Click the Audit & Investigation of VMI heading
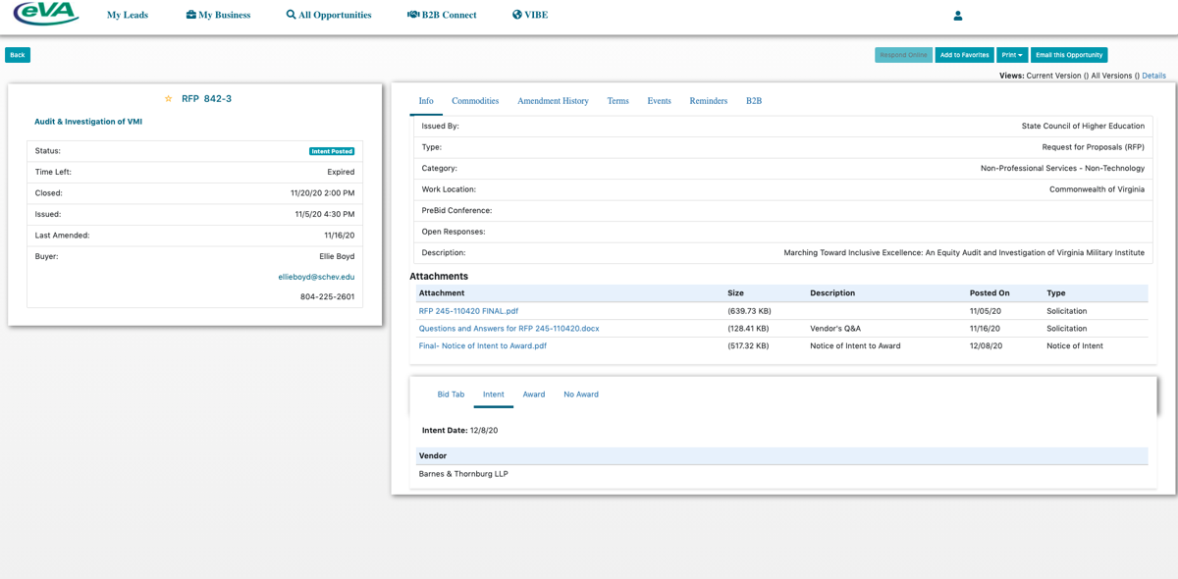 [88, 122]
